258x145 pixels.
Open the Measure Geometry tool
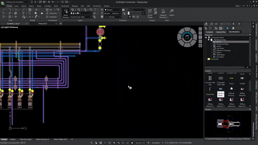point(163,13)
